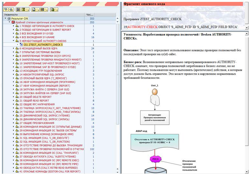Click the Чис... column header
This screenshot has height=174, width=249.
[x=90, y=15]
